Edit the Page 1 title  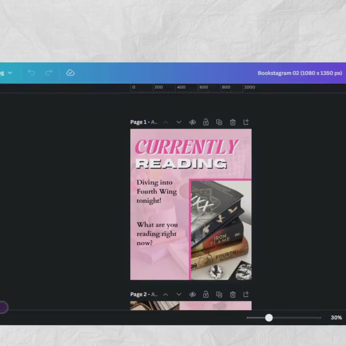(144, 122)
